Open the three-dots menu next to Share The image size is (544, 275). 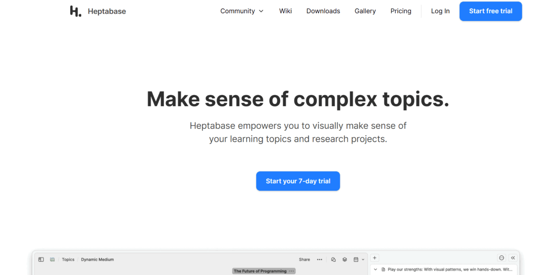pyautogui.click(x=320, y=260)
